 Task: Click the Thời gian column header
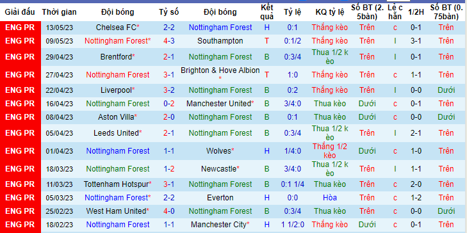pyautogui.click(x=59, y=12)
